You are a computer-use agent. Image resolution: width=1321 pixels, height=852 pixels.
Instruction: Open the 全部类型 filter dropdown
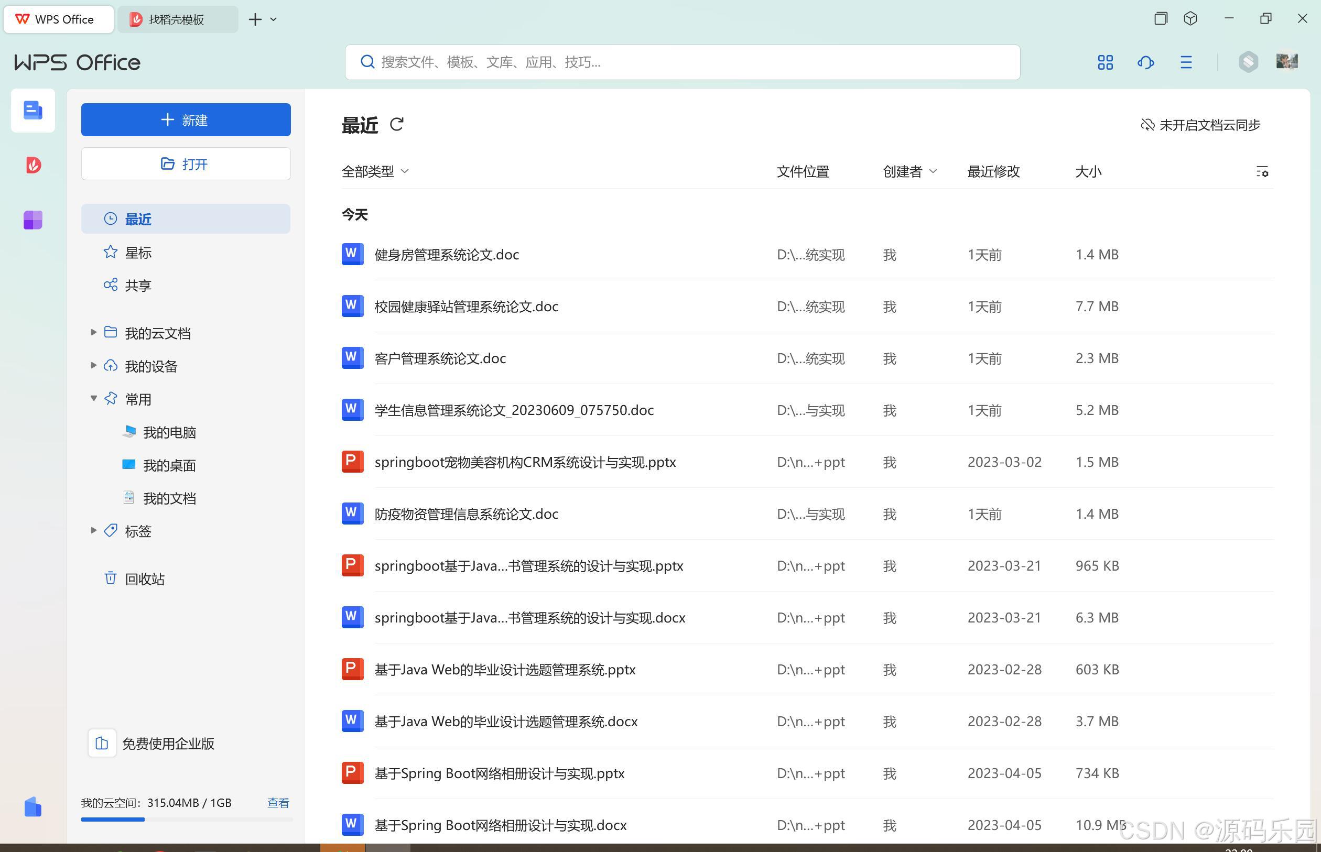pos(375,171)
